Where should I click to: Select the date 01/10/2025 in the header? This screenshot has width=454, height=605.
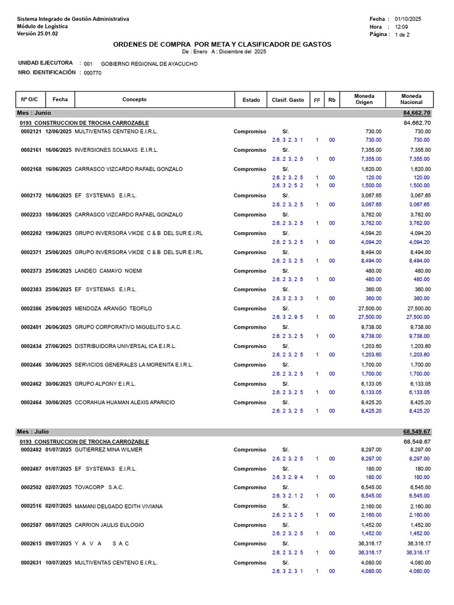(x=408, y=19)
